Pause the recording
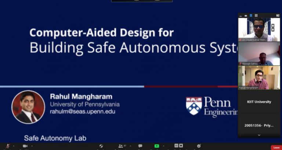 coord(176,146)
